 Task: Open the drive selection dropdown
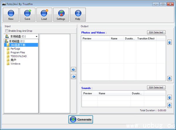(x=37, y=37)
